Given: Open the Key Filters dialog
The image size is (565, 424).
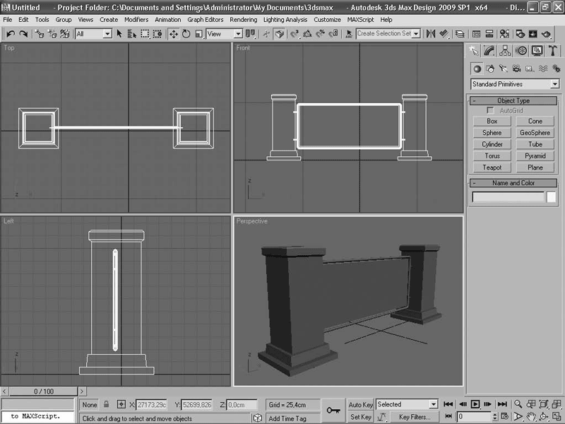Looking at the screenshot, I should click(x=415, y=417).
